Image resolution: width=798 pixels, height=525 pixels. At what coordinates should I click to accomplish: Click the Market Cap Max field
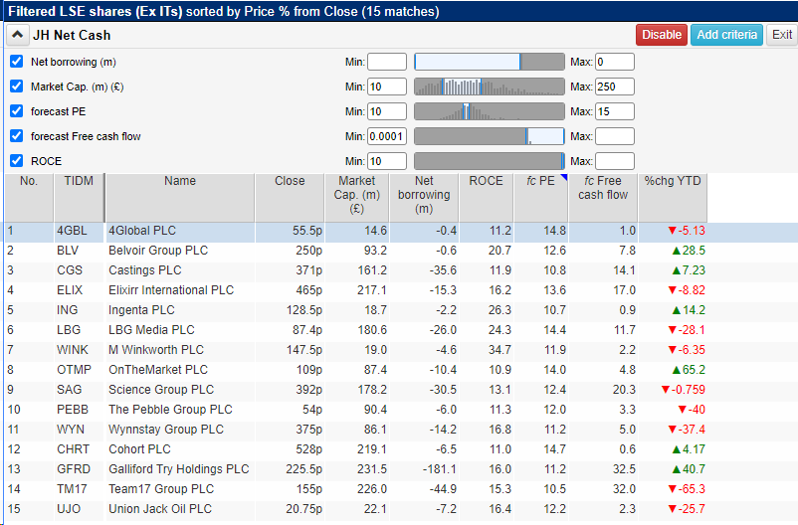pyautogui.click(x=615, y=87)
